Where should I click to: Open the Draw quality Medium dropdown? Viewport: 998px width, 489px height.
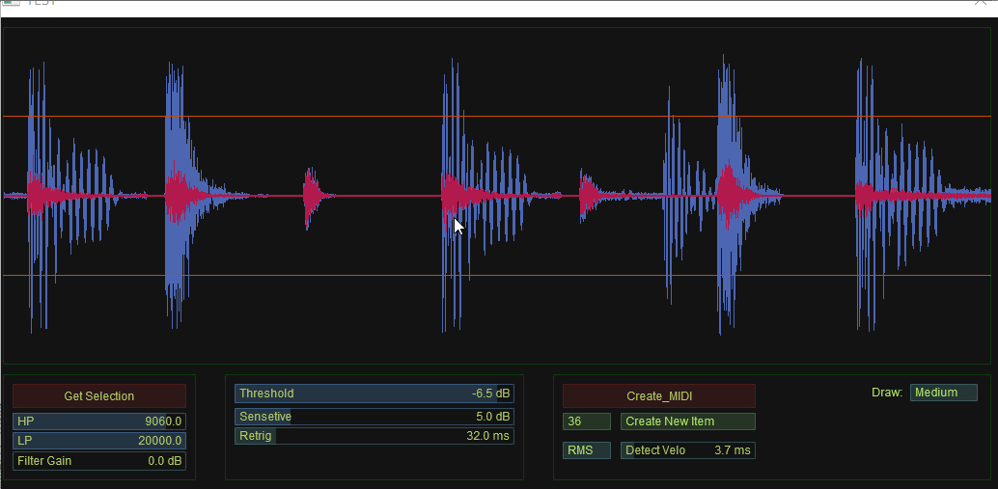pos(943,393)
